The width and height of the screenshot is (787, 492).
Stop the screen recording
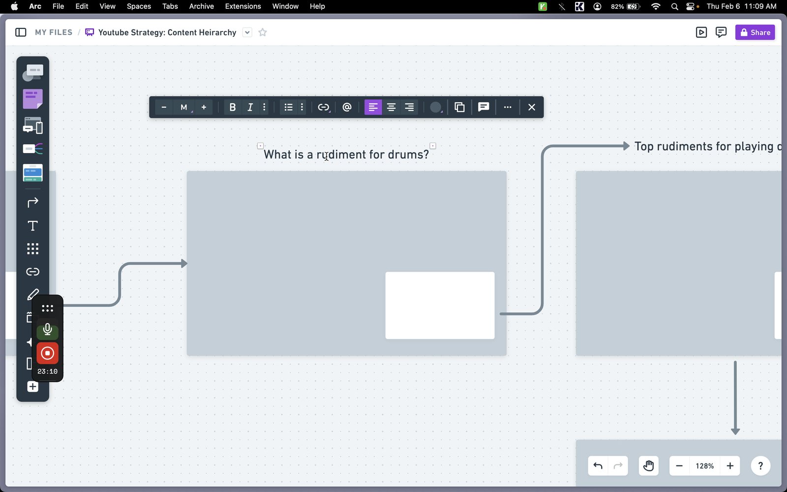[x=47, y=353]
